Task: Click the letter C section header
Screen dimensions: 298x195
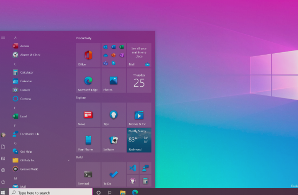Action: 15,64
